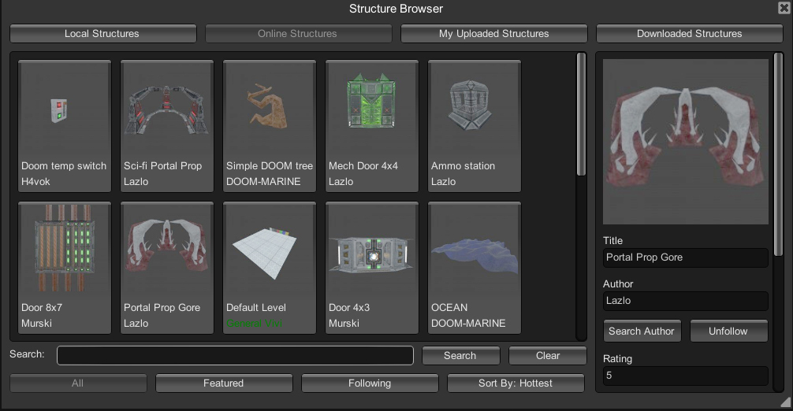Image resolution: width=793 pixels, height=411 pixels.
Task: Switch to Local Structures tab
Action: (103, 34)
